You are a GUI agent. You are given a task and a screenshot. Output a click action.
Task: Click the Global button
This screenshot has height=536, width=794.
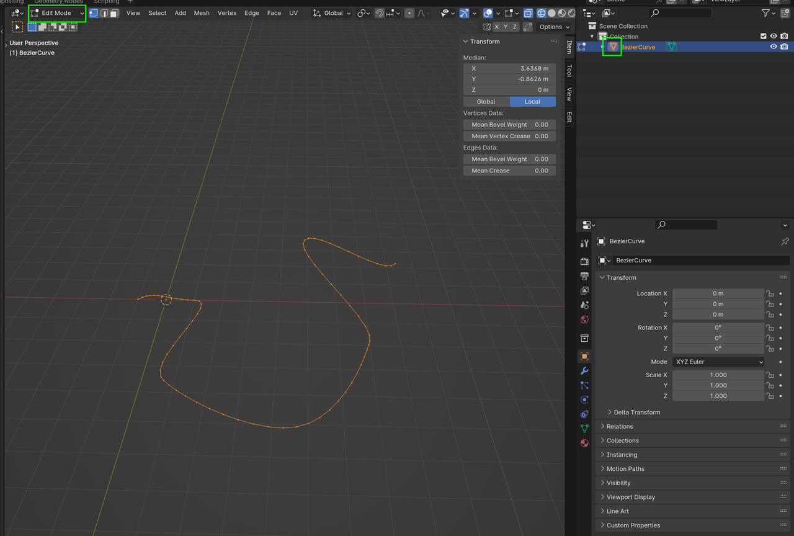[x=486, y=102]
